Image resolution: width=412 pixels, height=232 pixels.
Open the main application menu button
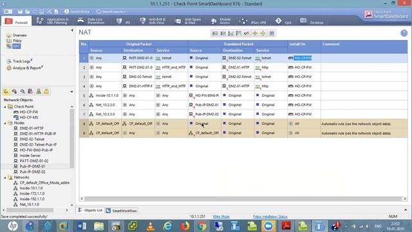pos(8,12)
